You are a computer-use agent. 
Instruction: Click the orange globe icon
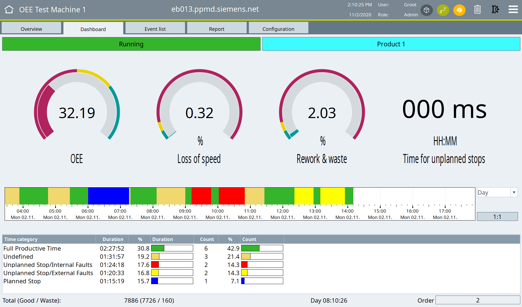tap(459, 10)
